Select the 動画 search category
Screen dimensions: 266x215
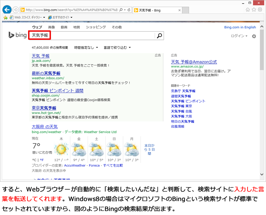point(64,27)
